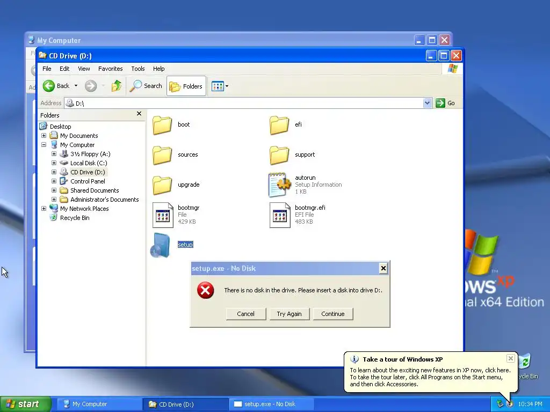Expand My Documents tree node
Viewport: 550px width, 412px height.
(x=44, y=136)
